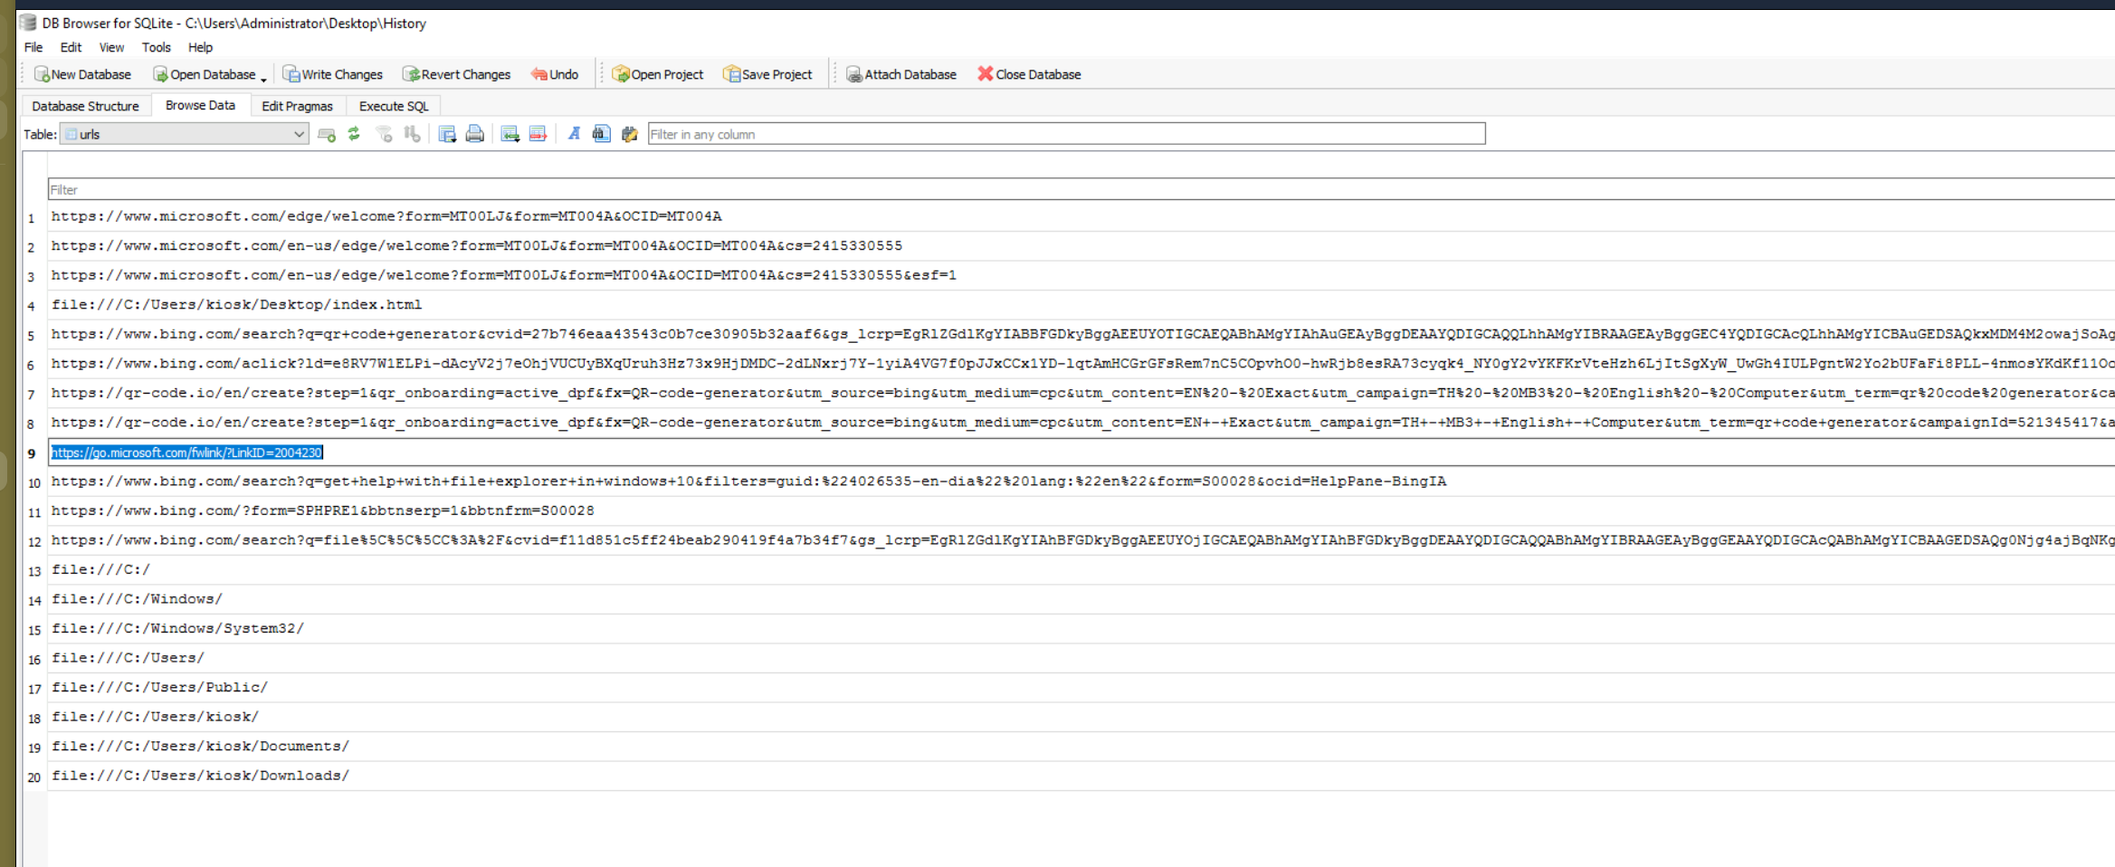Viewport: 2115px width, 867px height.
Task: Click the Close Database button
Action: [x=1029, y=74]
